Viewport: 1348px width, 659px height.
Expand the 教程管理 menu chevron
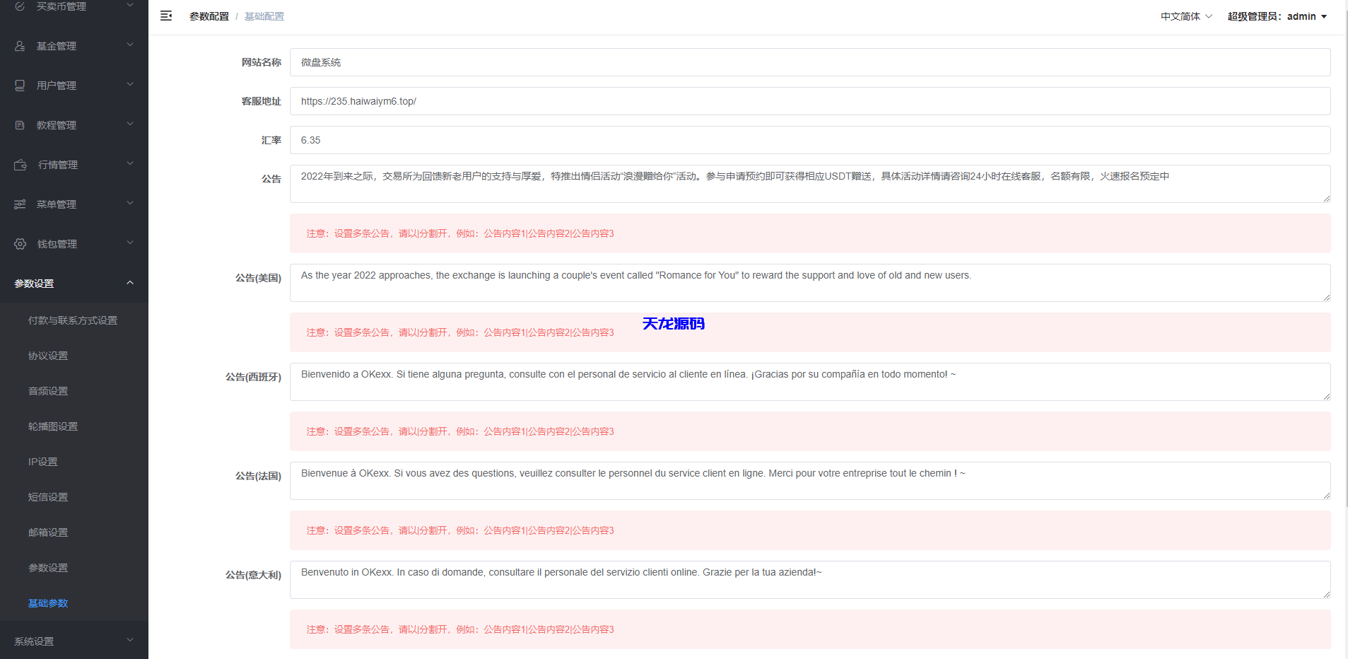pos(130,124)
